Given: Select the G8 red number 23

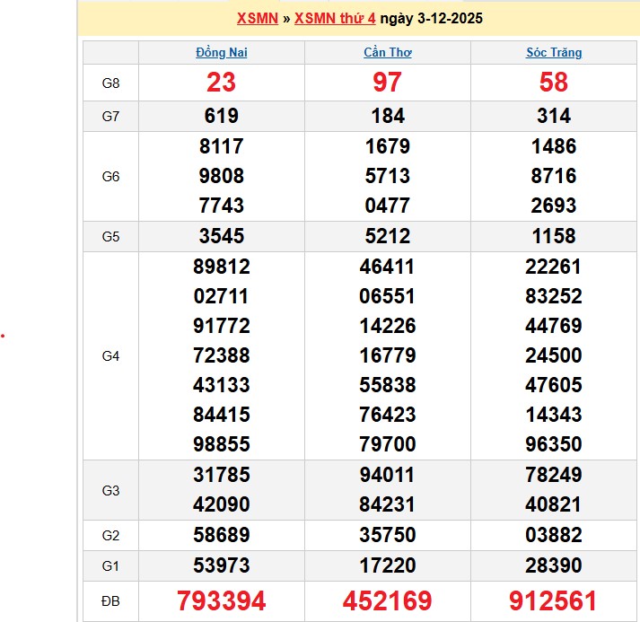Looking at the screenshot, I should [222, 83].
